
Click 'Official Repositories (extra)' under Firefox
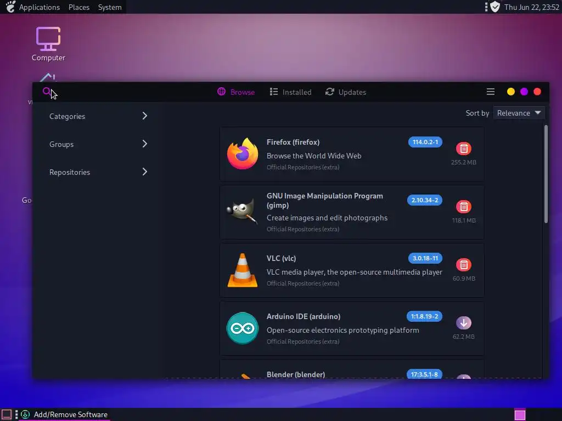(x=303, y=167)
